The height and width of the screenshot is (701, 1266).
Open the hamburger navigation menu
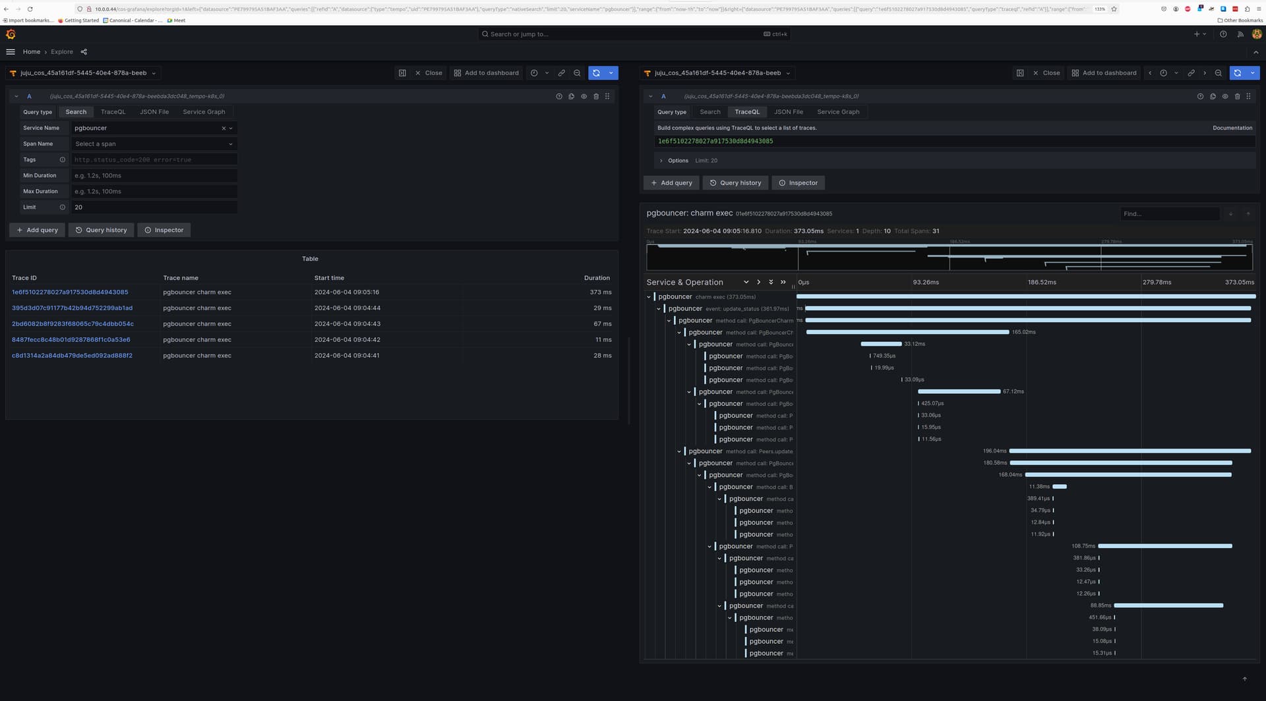[x=11, y=52]
